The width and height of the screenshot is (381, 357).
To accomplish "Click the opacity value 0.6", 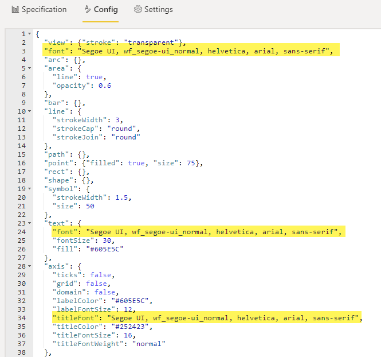I will pyautogui.click(x=105, y=86).
